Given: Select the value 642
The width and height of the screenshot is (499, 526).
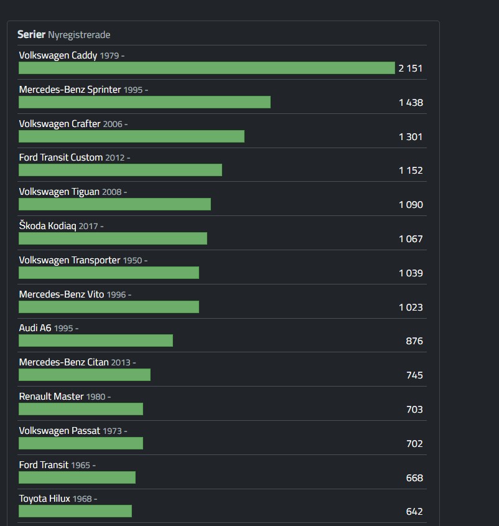Looking at the screenshot, I should [x=414, y=511].
